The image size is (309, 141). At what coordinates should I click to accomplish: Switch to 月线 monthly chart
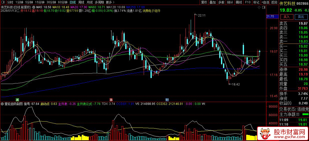point(90,2)
